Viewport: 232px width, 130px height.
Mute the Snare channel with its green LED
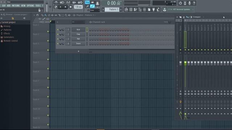pos(58,44)
